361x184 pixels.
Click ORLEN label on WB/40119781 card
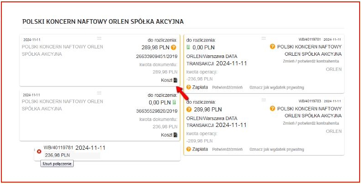coord(334,69)
